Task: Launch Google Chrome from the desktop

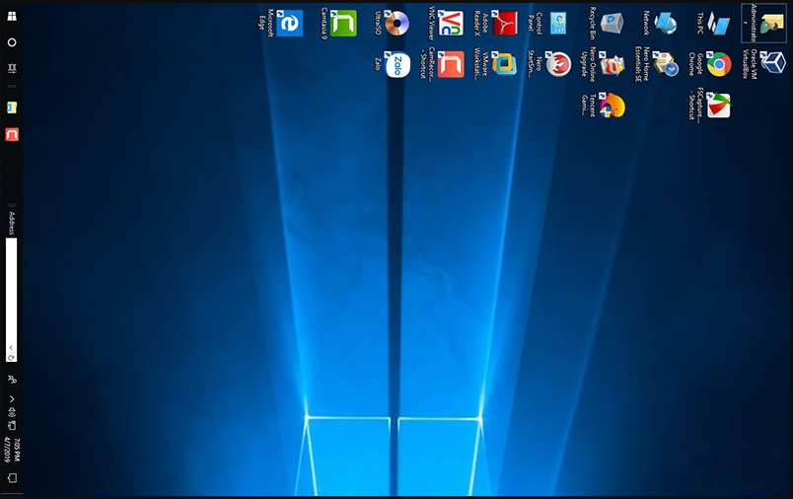Action: pyautogui.click(x=718, y=65)
